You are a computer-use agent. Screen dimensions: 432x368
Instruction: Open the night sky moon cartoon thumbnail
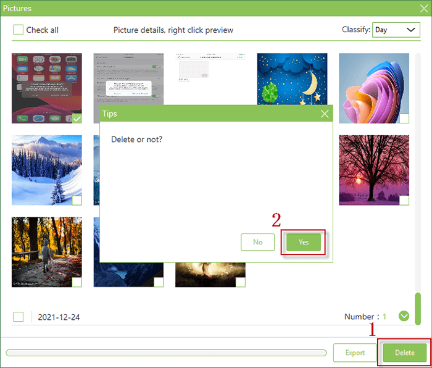(292, 79)
